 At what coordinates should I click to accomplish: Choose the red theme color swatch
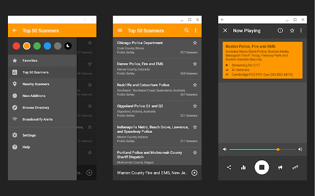click(x=16, y=46)
